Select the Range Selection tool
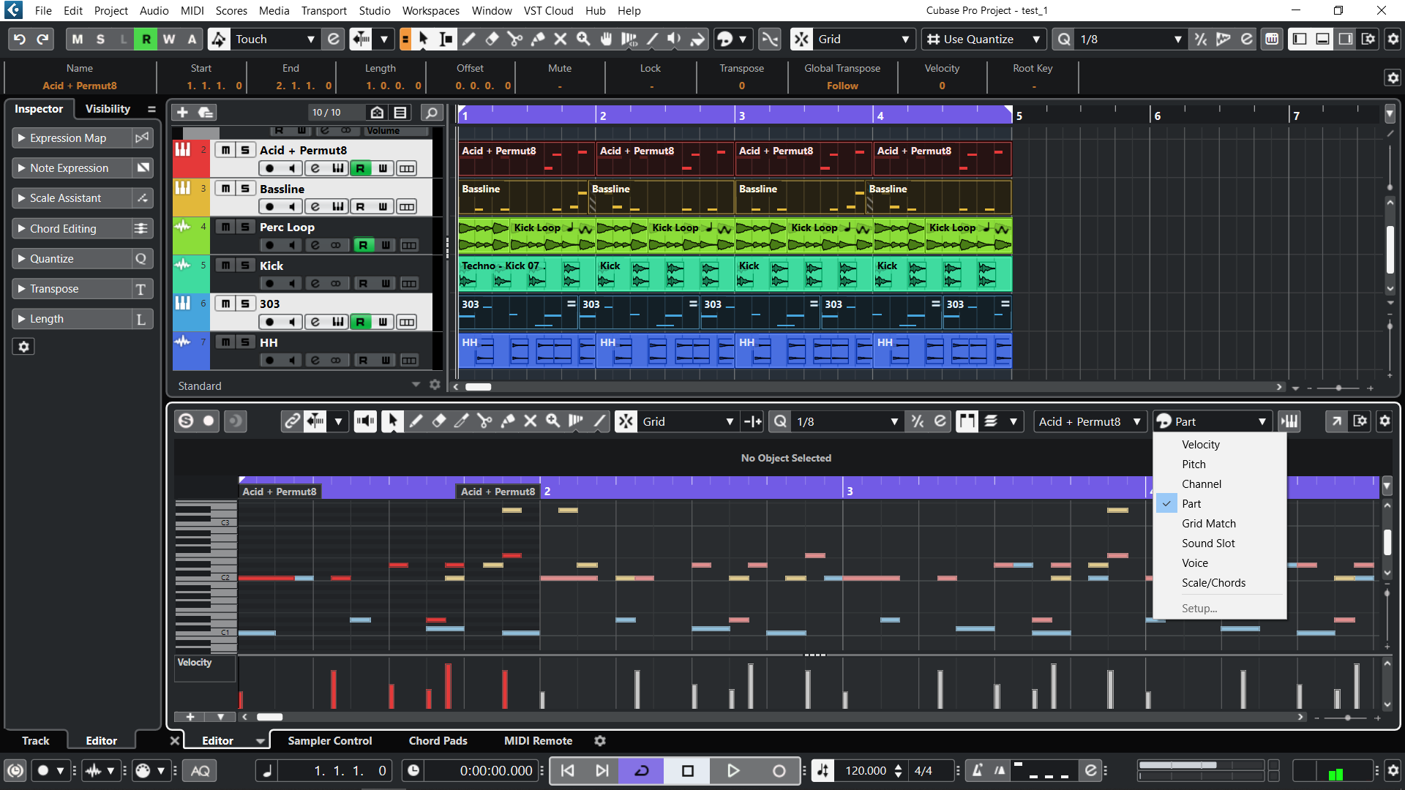 (446, 39)
